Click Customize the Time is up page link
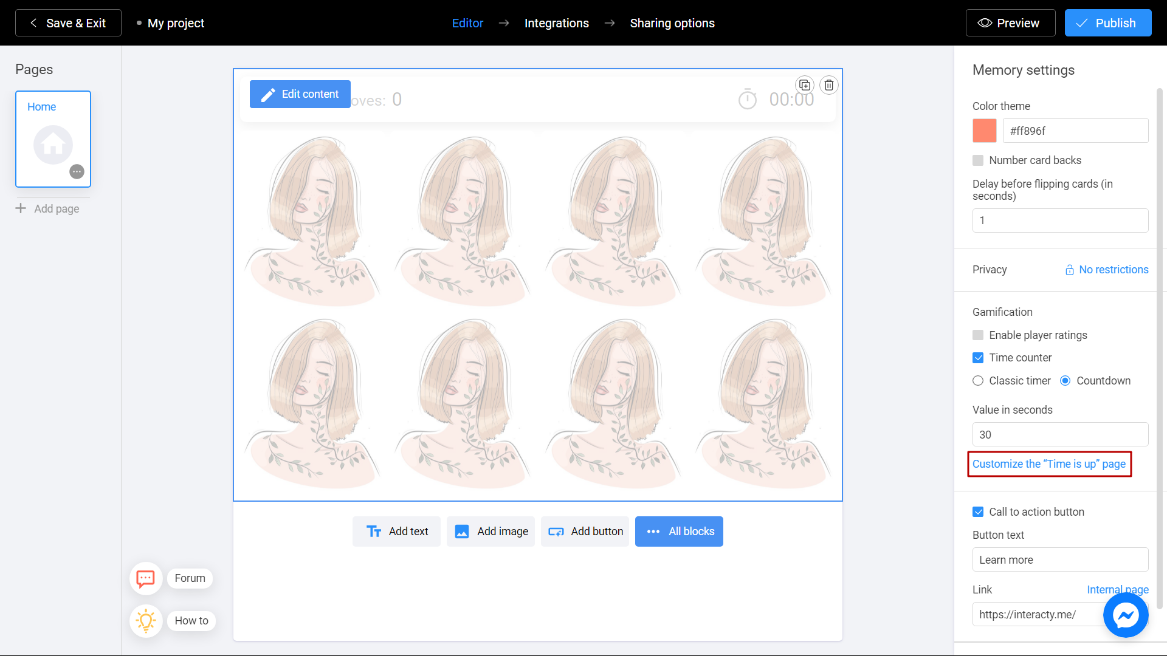The height and width of the screenshot is (656, 1167). tap(1048, 464)
